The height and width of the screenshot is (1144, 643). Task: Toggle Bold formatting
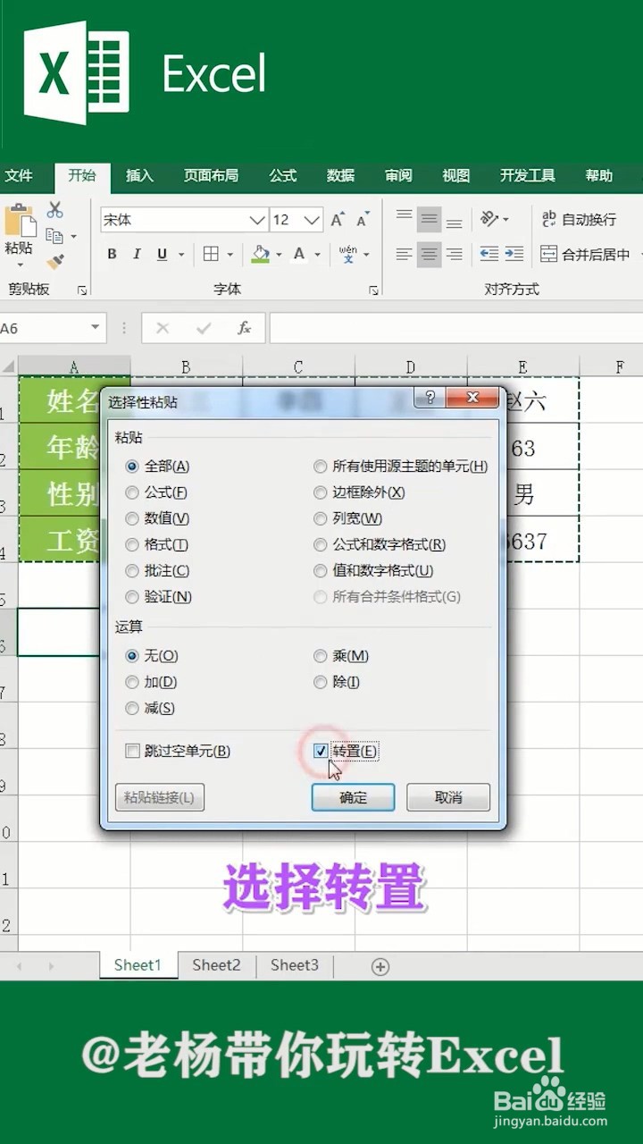coord(112,255)
